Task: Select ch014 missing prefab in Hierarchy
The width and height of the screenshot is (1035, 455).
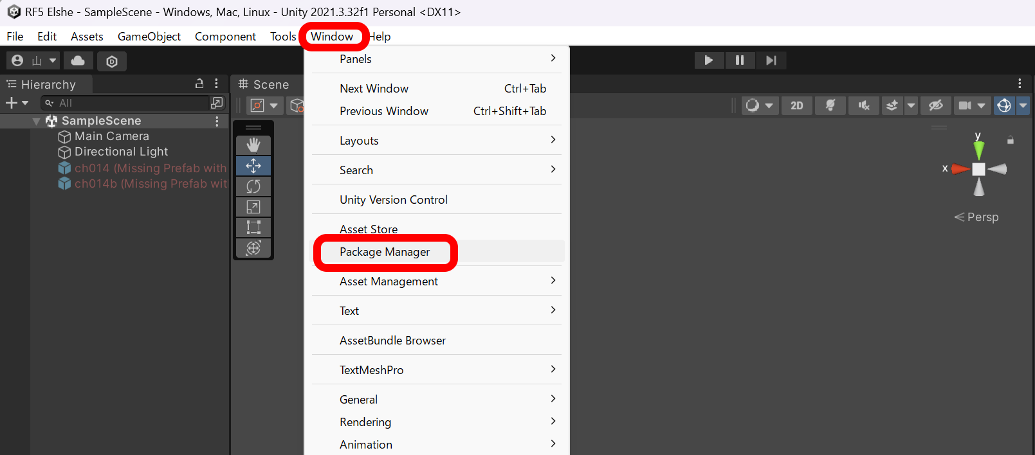Action: [x=150, y=168]
